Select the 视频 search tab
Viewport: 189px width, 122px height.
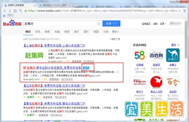coord(67,32)
